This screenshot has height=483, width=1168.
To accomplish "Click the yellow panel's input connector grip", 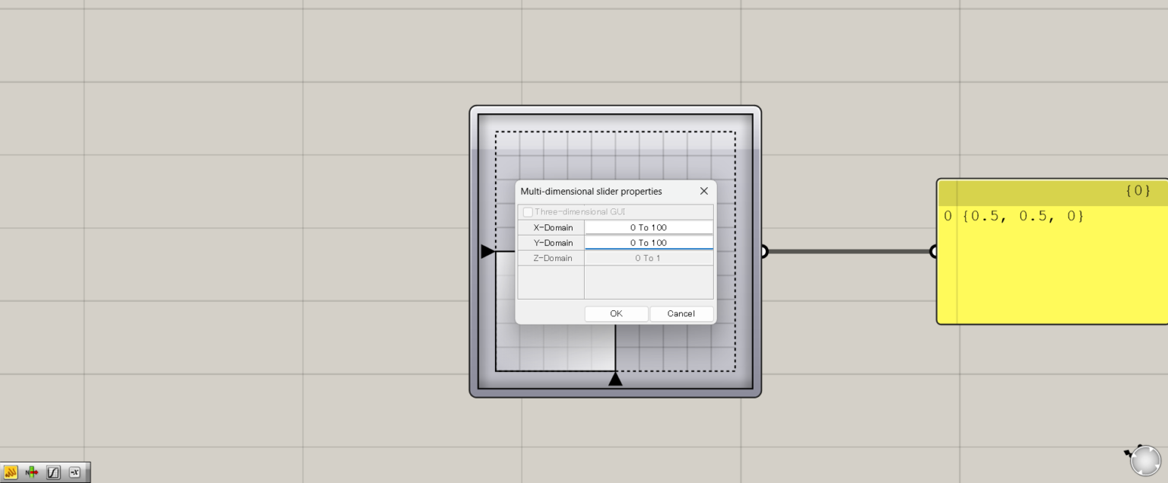I will click(935, 251).
